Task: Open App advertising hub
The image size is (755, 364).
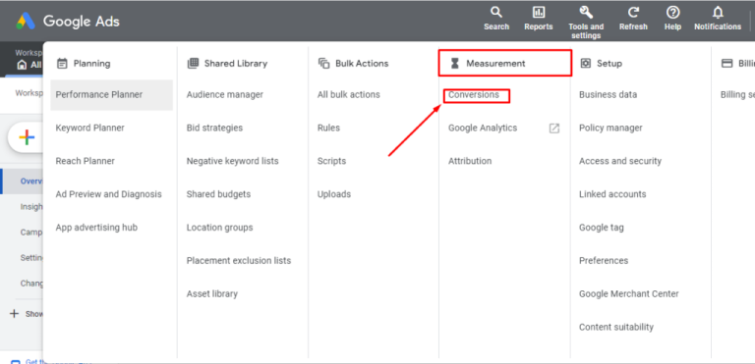Action: click(x=96, y=228)
